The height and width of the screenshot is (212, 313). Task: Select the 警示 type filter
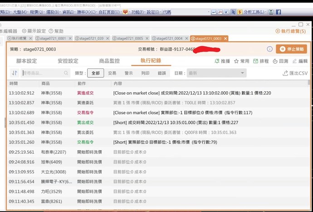(129, 73)
